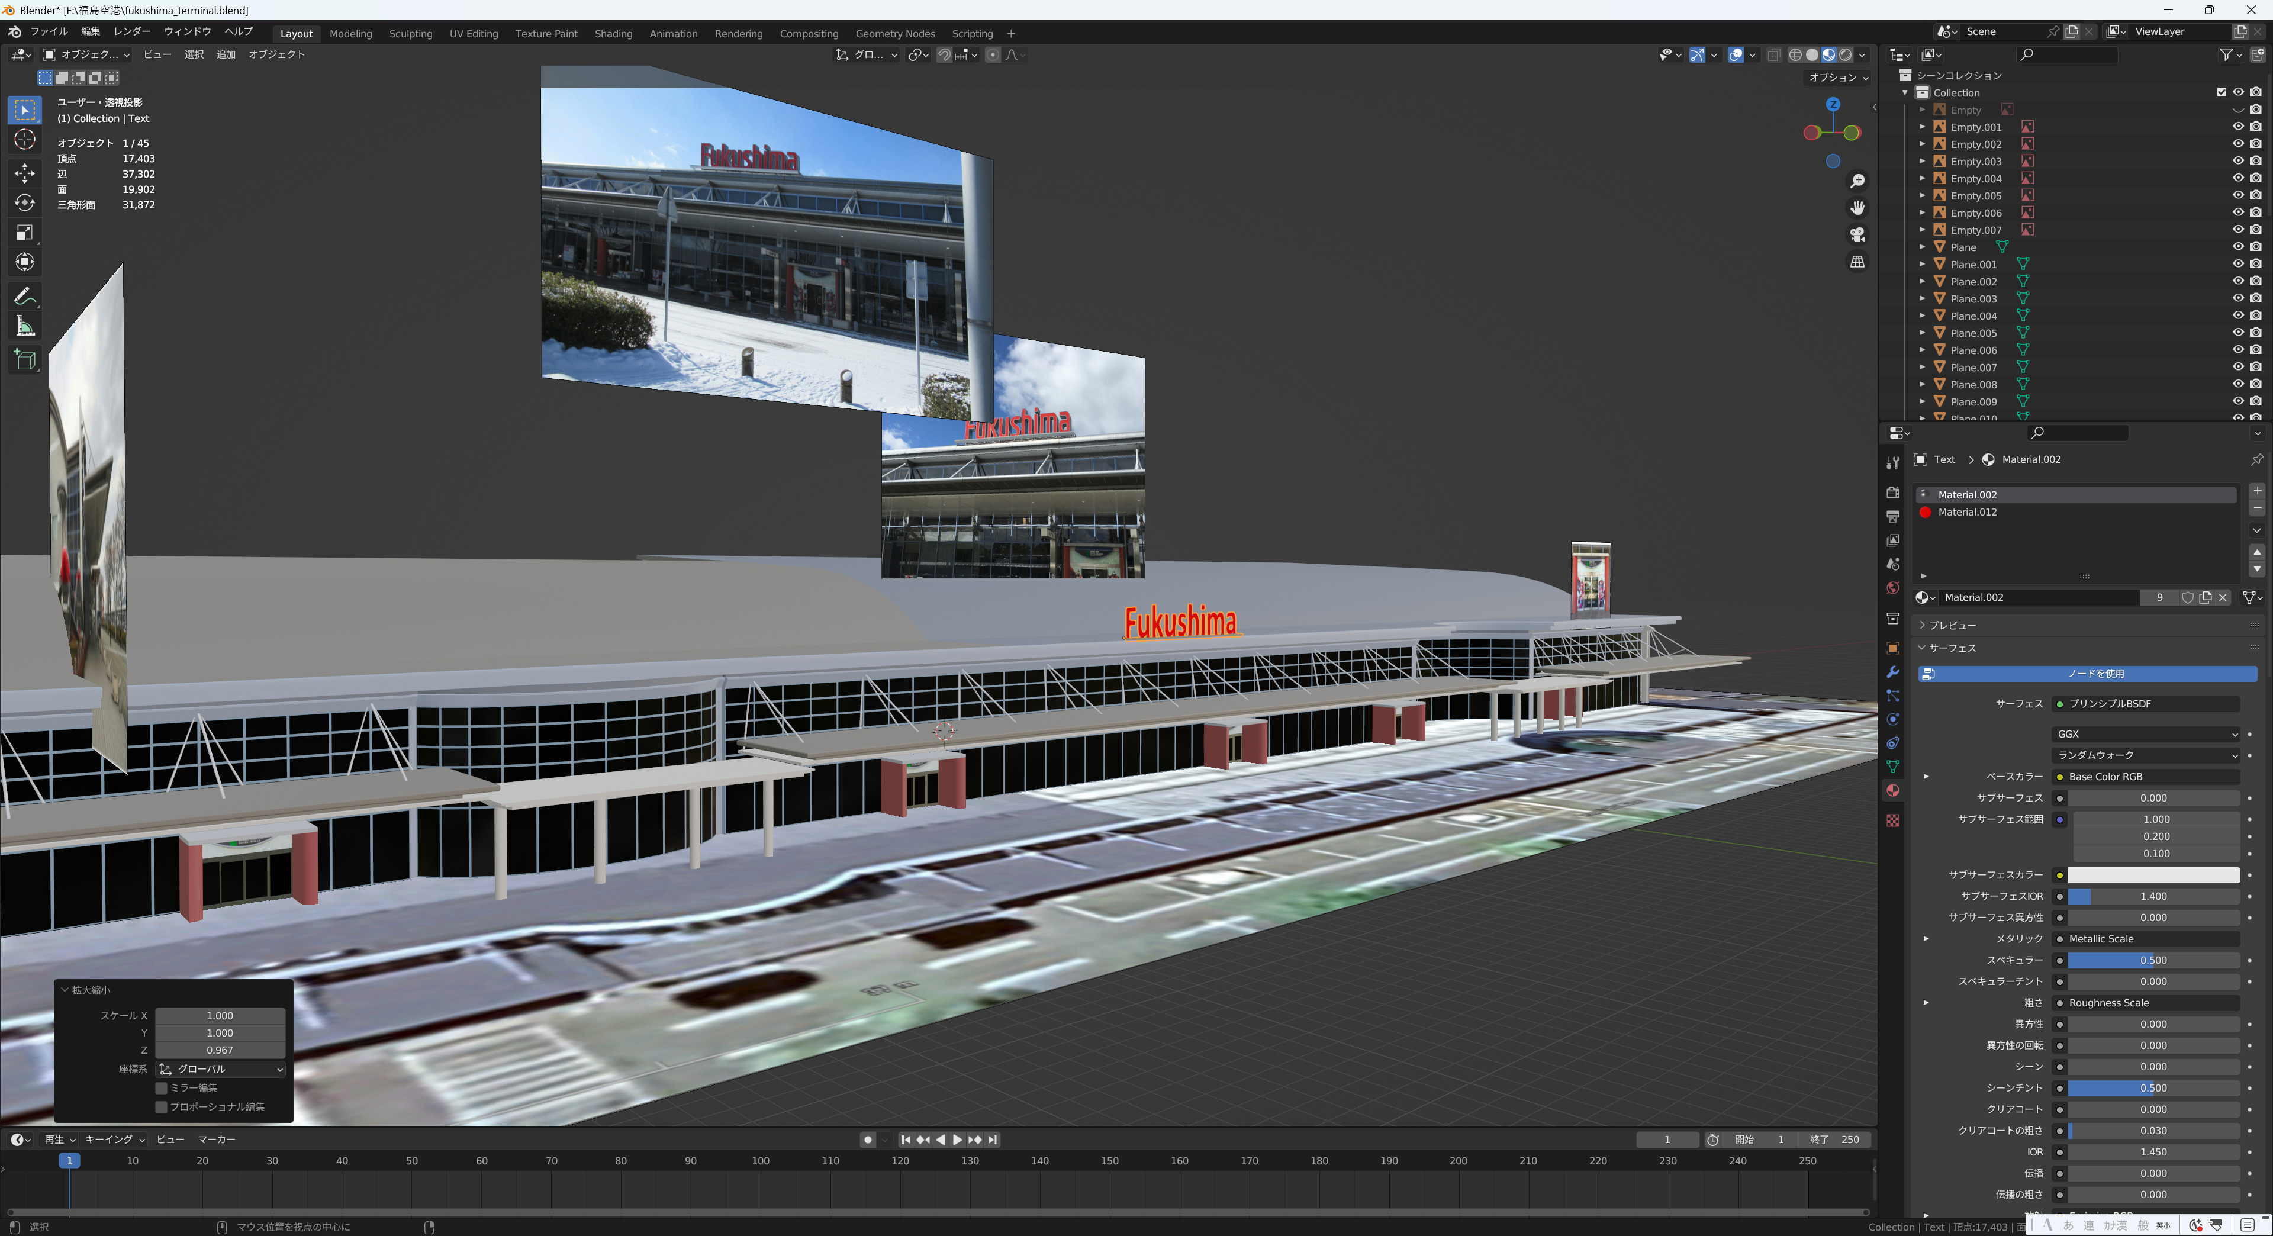The image size is (2273, 1236).
Task: Open the オプション dropdown in viewport
Action: click(1839, 78)
